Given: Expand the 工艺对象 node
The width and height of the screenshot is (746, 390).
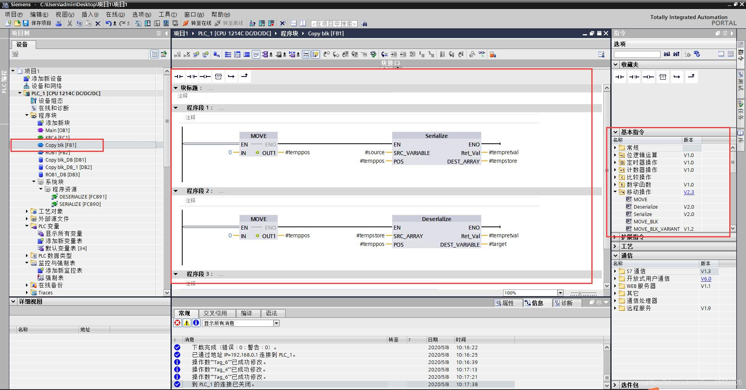Looking at the screenshot, I should pos(27,211).
